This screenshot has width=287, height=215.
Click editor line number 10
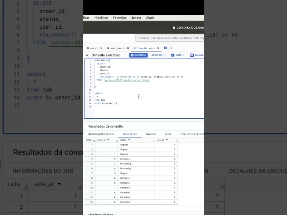pyautogui.click(x=90, y=90)
